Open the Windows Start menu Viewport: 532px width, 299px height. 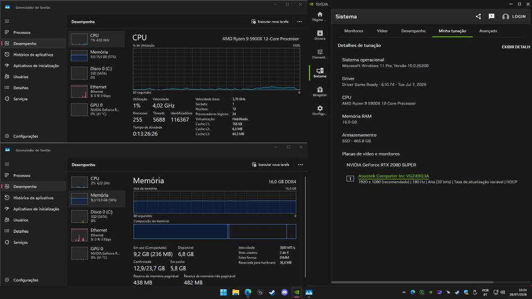[x=223, y=292]
